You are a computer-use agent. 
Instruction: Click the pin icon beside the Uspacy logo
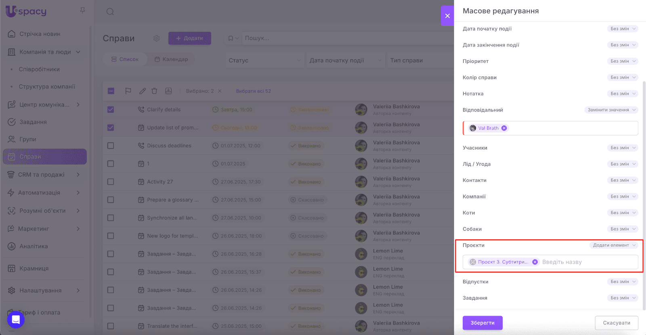click(x=82, y=10)
